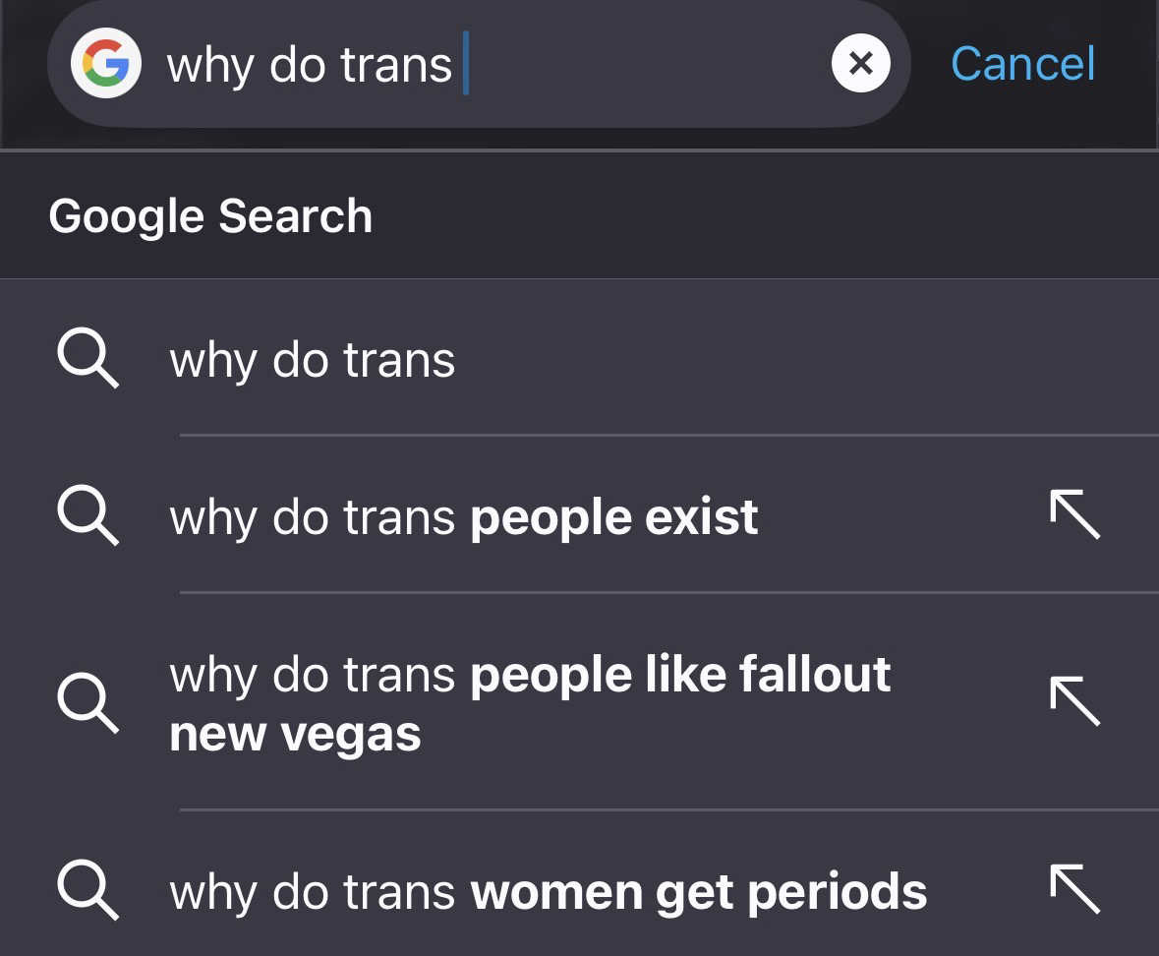This screenshot has width=1159, height=956.
Task: Click magnifier icon next to 'fallout new vegas' suggestion
Action: (88, 703)
